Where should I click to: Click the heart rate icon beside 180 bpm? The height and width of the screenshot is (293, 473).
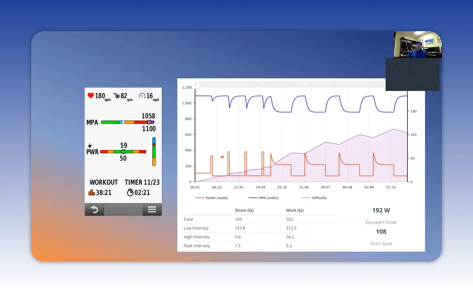pos(90,96)
